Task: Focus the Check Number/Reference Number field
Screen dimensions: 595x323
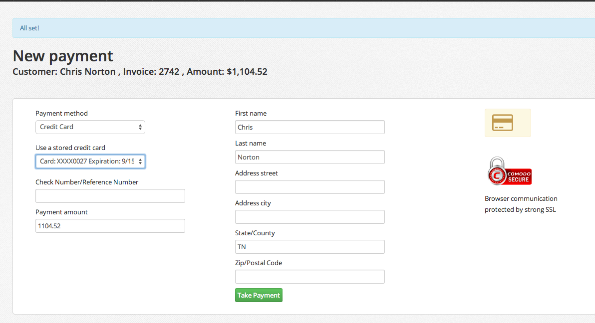Action: point(110,196)
